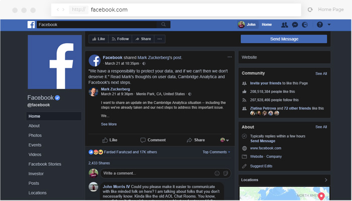Click Send Message link in About panel

[x=262, y=141]
